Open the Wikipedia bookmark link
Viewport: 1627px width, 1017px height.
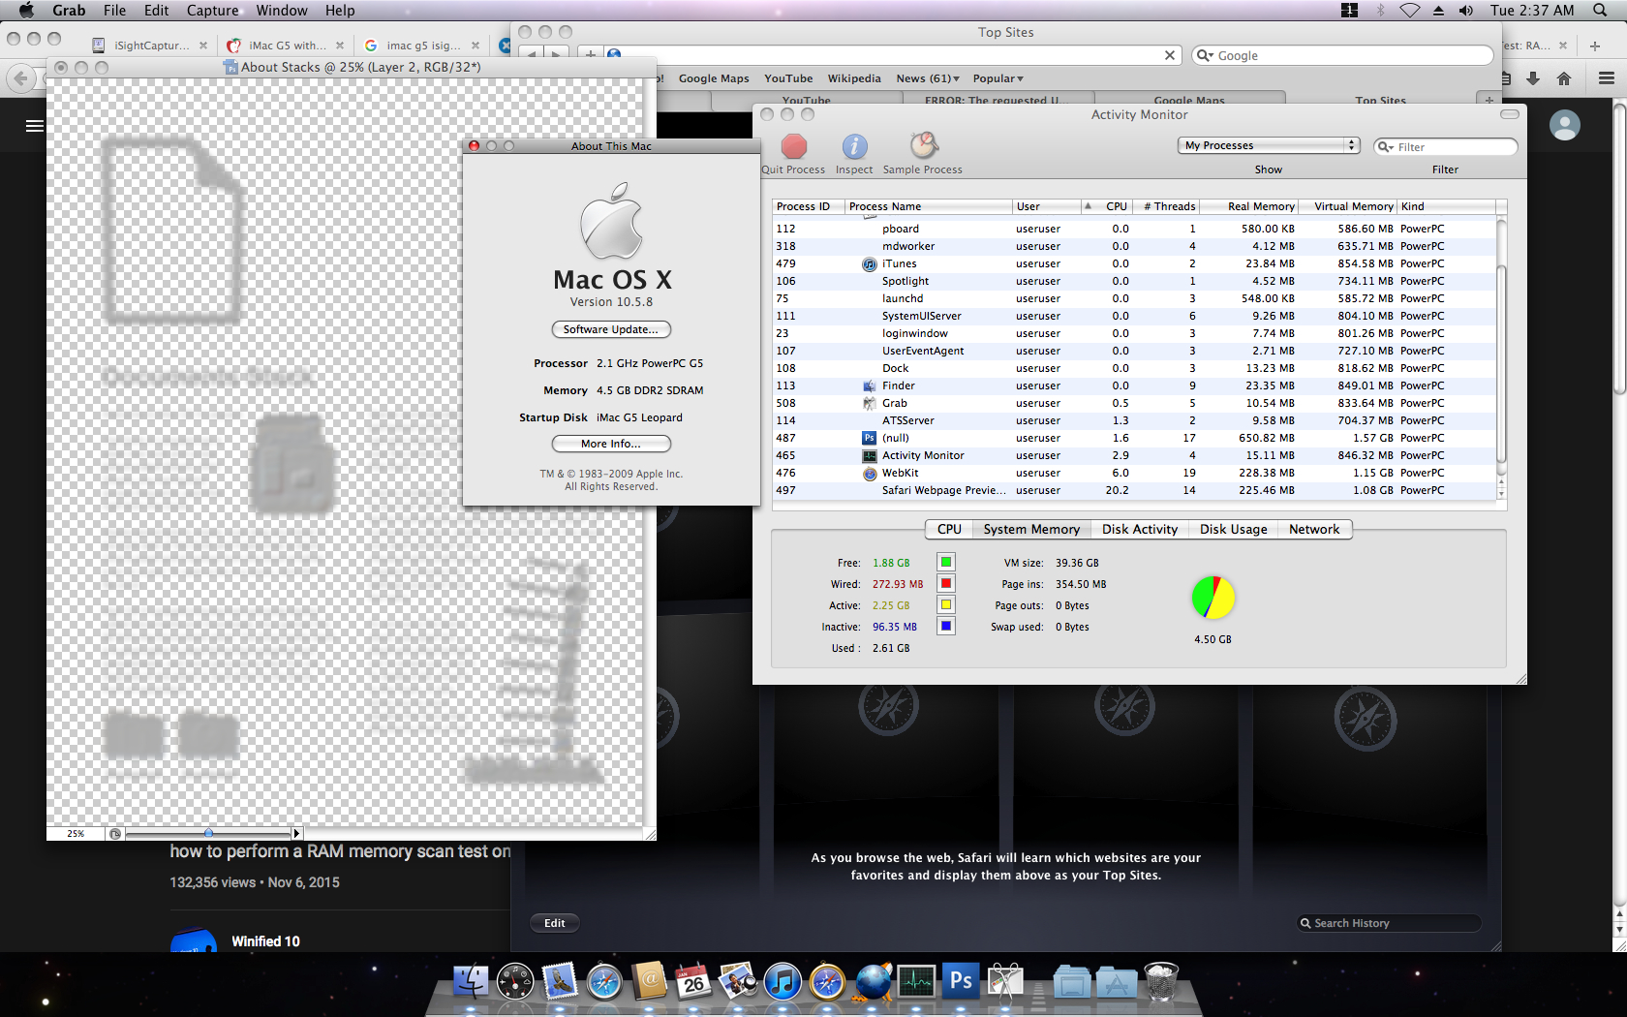[x=854, y=78]
